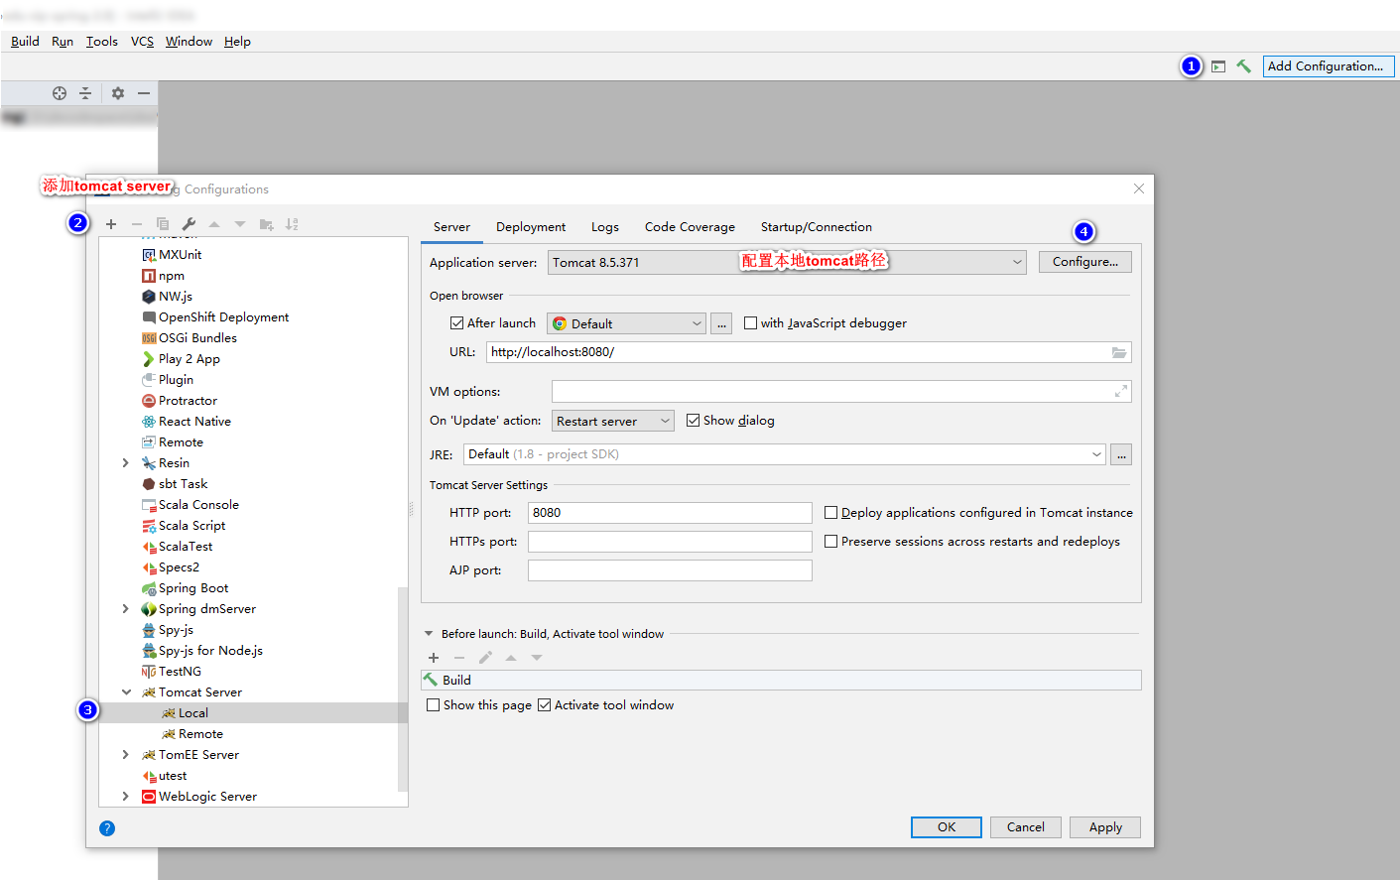The height and width of the screenshot is (880, 1400).
Task: Expand the TomEE Server tree node
Action: pos(125,755)
